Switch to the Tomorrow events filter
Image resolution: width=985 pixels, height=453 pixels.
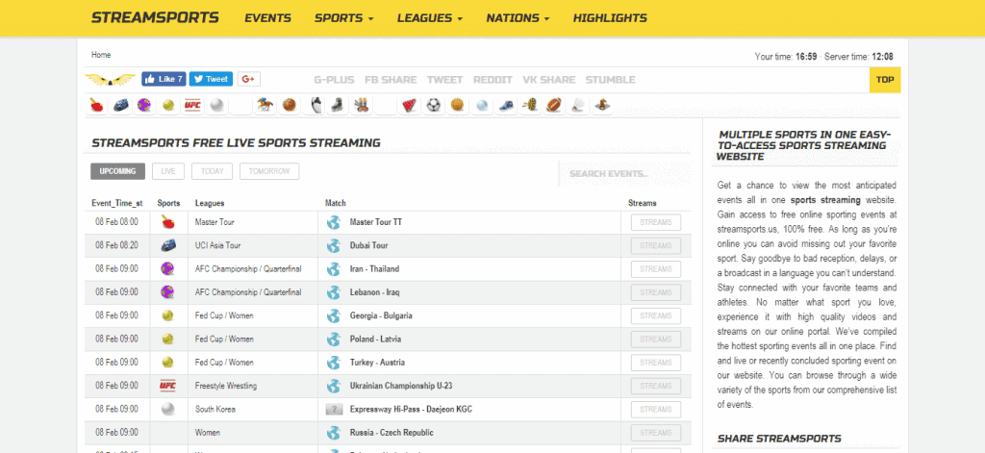pos(269,171)
